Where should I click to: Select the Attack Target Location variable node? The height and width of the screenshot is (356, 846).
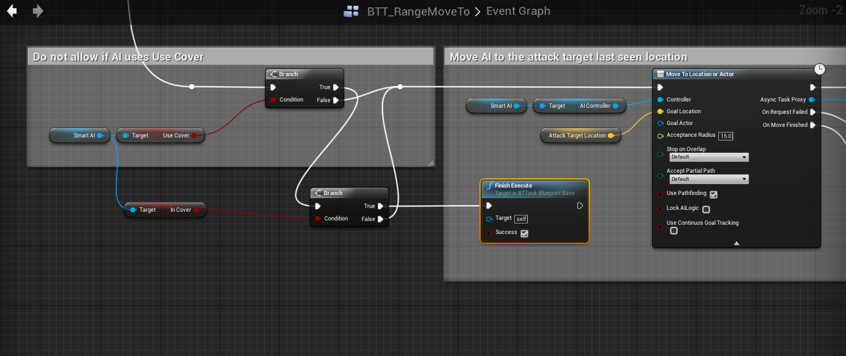577,136
